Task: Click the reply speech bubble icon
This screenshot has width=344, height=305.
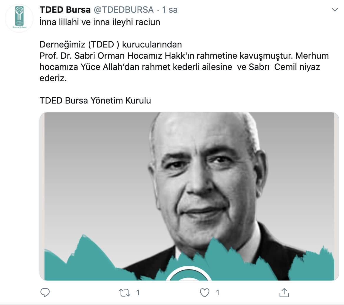Action: click(x=45, y=293)
